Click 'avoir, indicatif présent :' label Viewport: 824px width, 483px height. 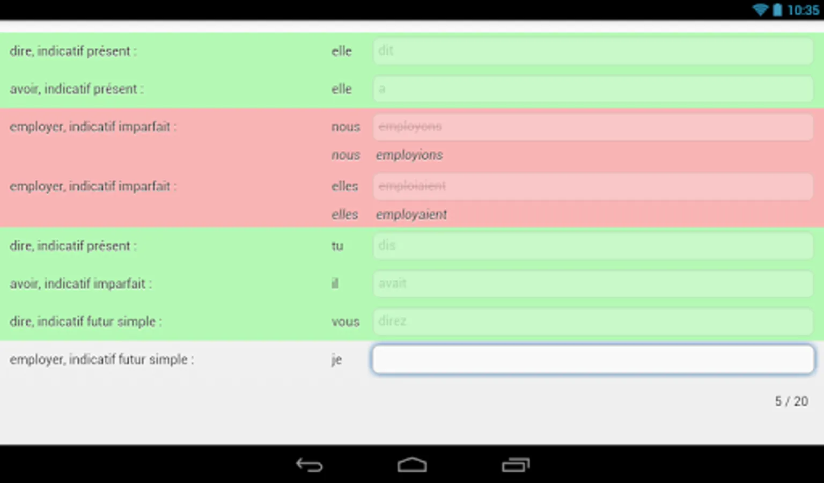[x=77, y=89]
